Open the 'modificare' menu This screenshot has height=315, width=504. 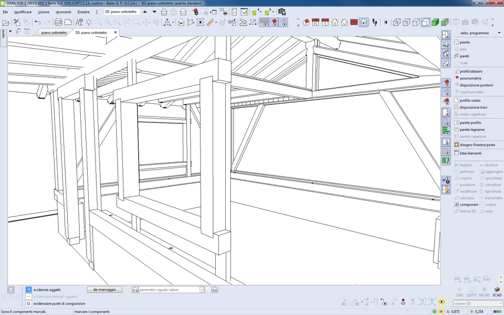pyautogui.click(x=23, y=12)
